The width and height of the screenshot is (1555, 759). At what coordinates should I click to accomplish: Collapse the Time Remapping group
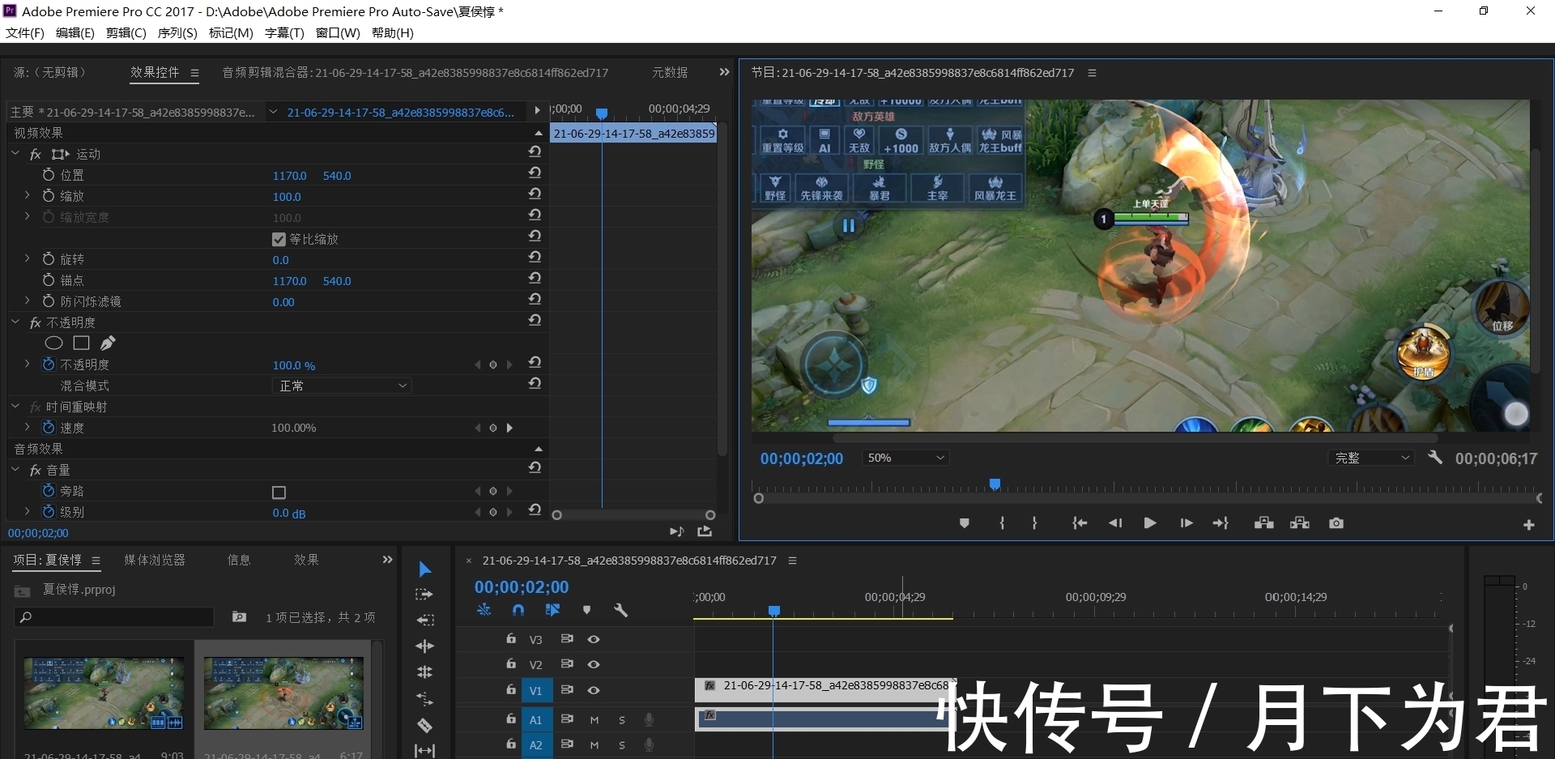tap(15, 406)
